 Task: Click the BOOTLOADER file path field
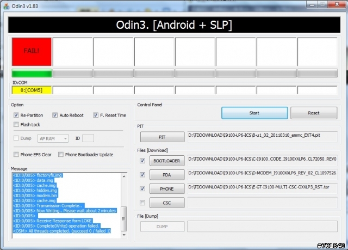click(262, 161)
